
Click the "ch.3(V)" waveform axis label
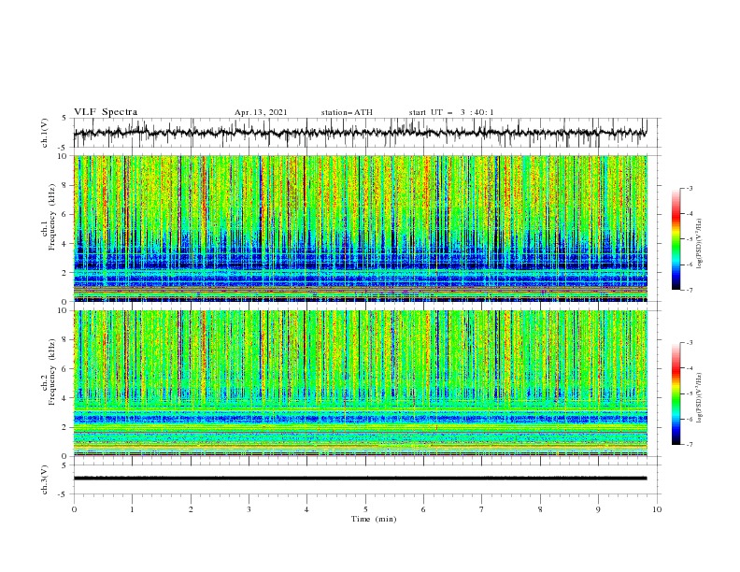[x=45, y=479]
